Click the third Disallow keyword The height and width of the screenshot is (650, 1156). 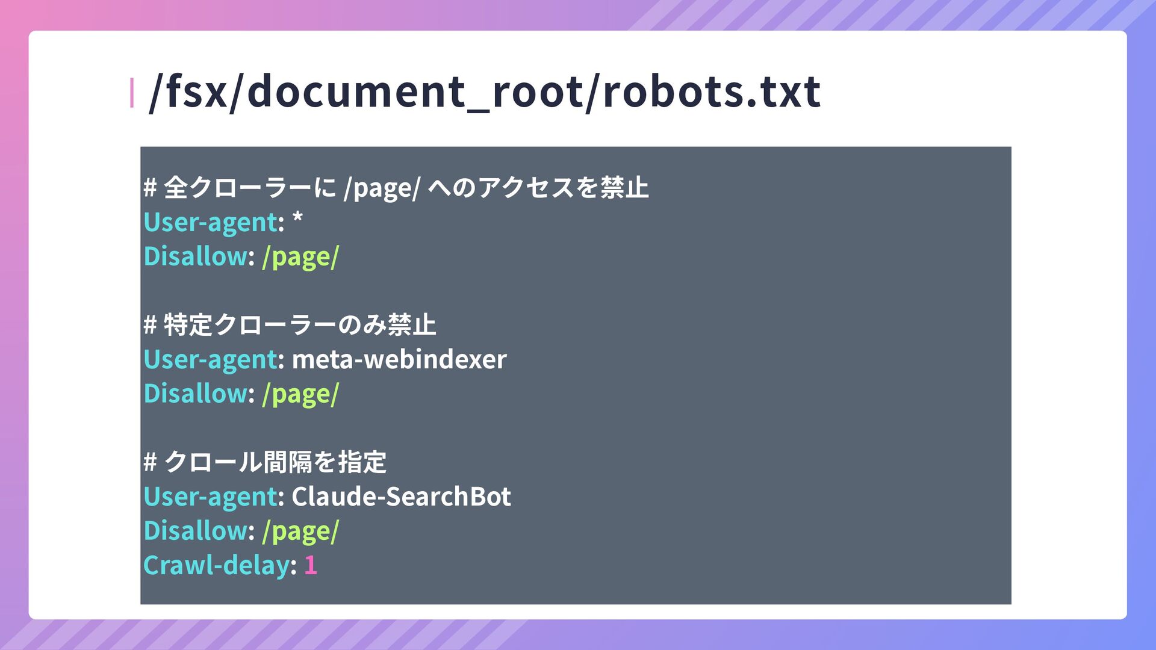[195, 531]
